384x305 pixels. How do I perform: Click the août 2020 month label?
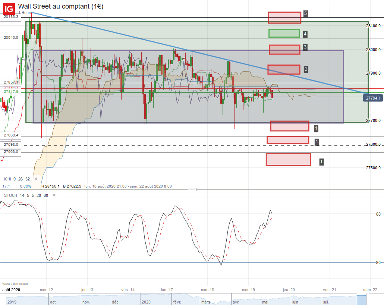(11, 290)
